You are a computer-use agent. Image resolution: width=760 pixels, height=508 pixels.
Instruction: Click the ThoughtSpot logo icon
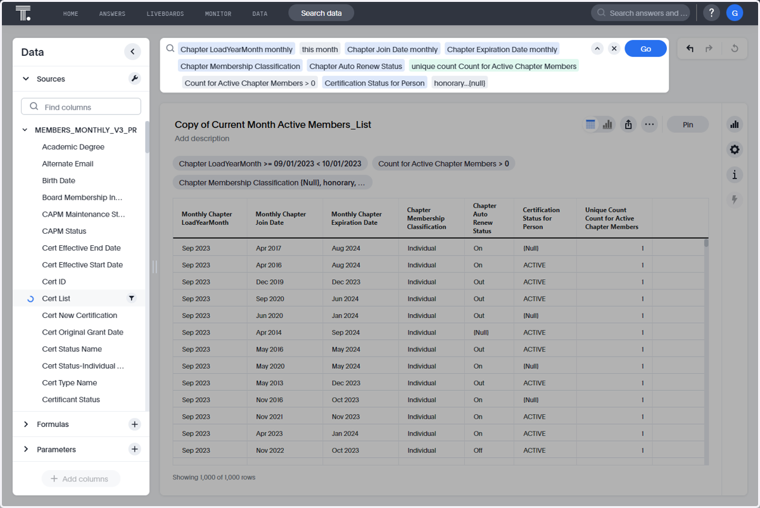(x=23, y=13)
